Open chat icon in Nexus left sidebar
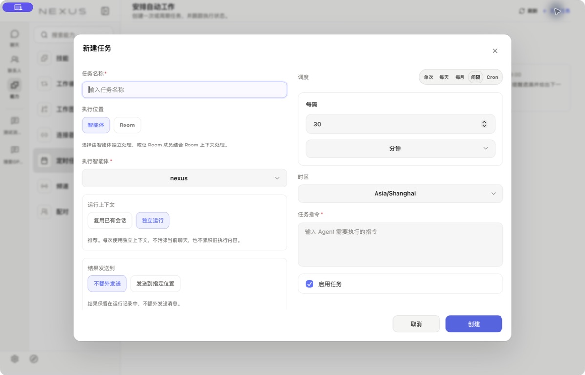The image size is (585, 375). coord(15,34)
